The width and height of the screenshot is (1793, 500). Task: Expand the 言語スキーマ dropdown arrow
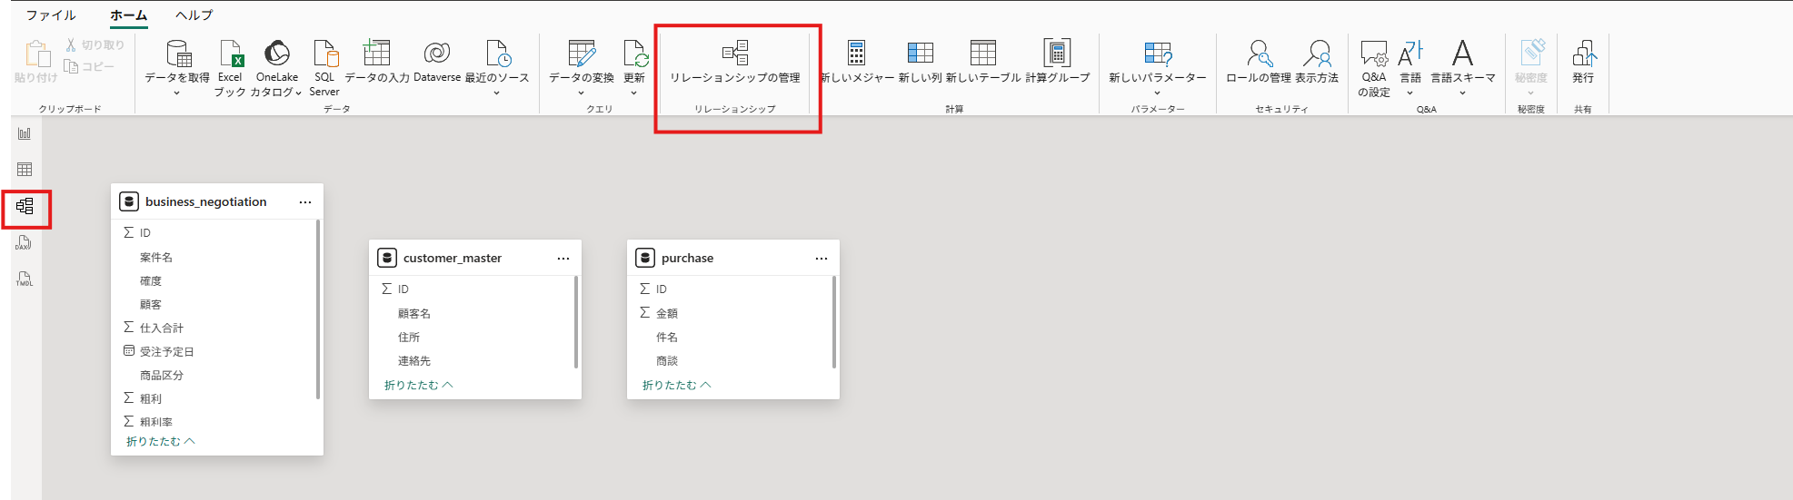point(1462,93)
